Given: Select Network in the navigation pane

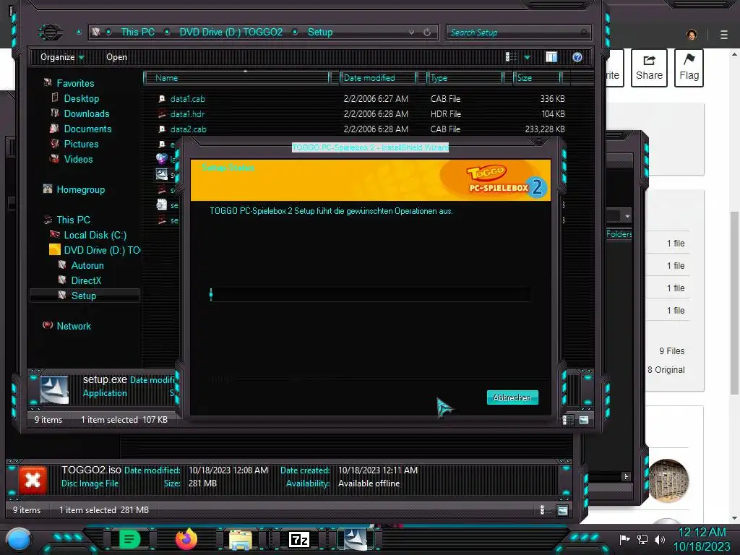Looking at the screenshot, I should point(74,326).
